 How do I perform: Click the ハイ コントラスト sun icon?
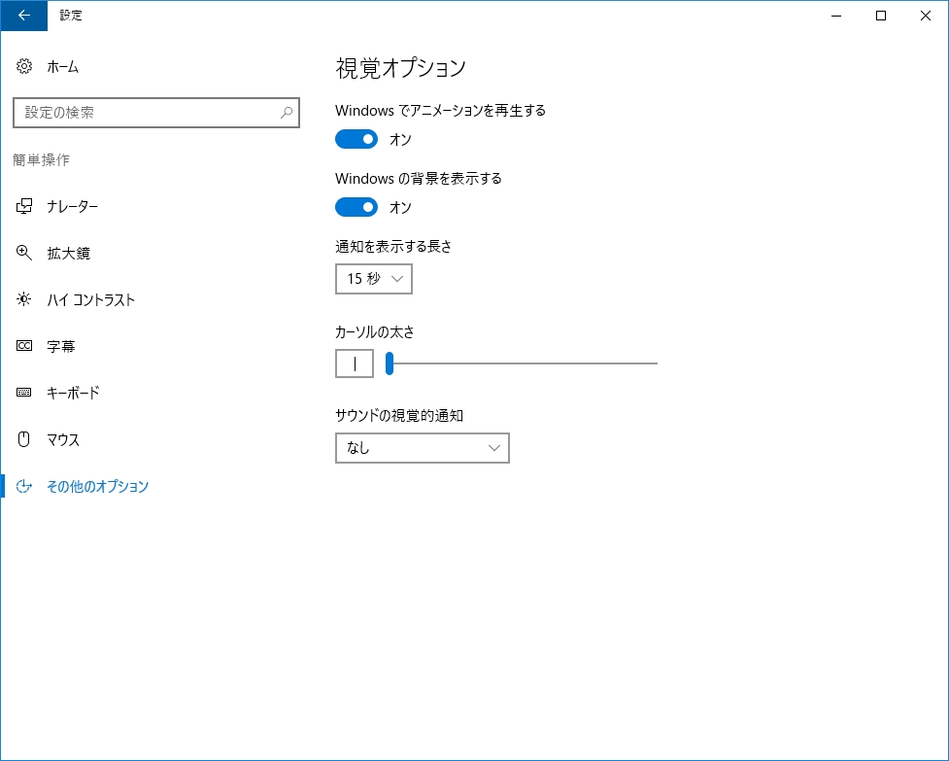click(23, 299)
